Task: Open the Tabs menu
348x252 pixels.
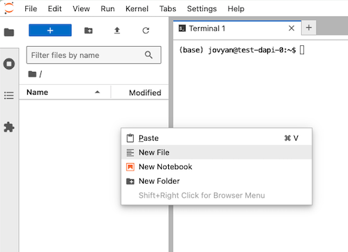Action: tap(167, 8)
